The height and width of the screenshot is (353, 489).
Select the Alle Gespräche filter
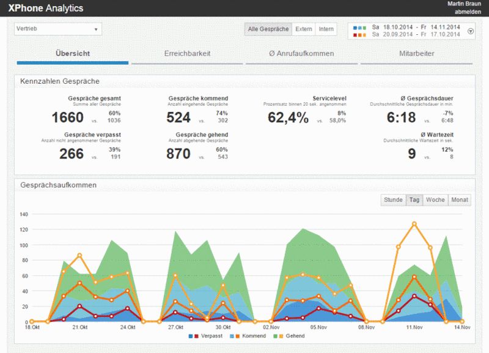[268, 29]
